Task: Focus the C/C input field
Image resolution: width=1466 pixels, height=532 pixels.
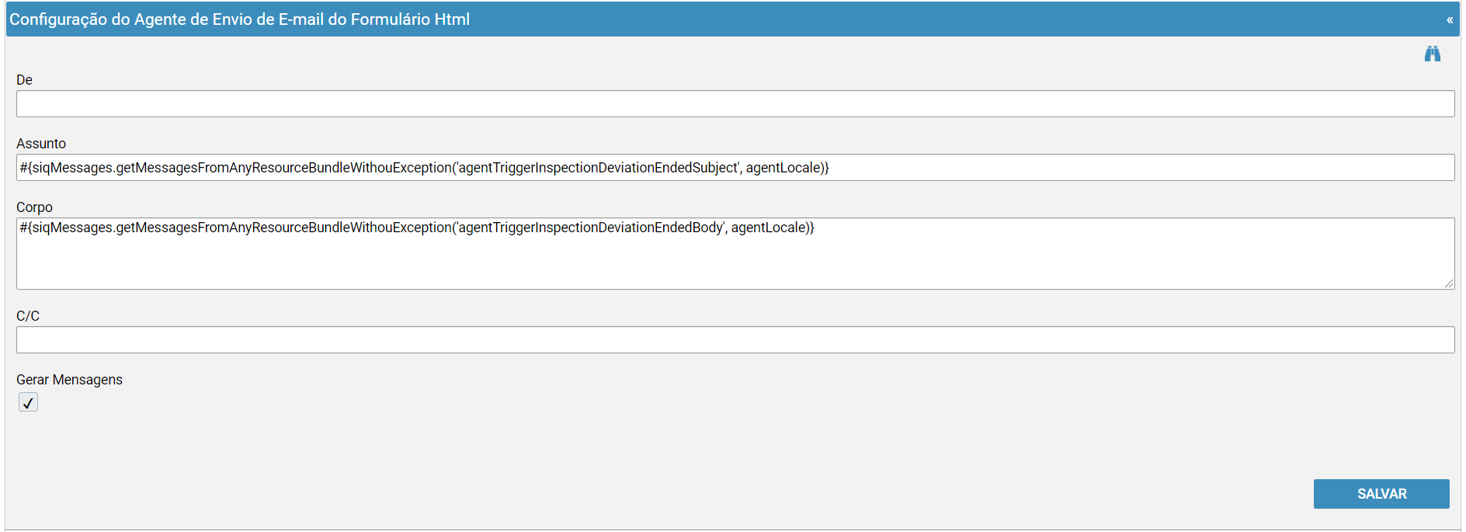Action: (735, 340)
